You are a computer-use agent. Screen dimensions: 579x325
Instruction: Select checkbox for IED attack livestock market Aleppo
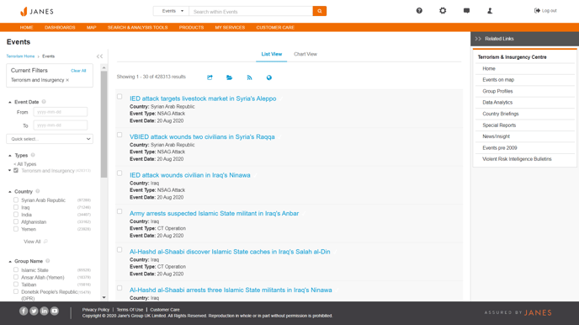(x=120, y=96)
